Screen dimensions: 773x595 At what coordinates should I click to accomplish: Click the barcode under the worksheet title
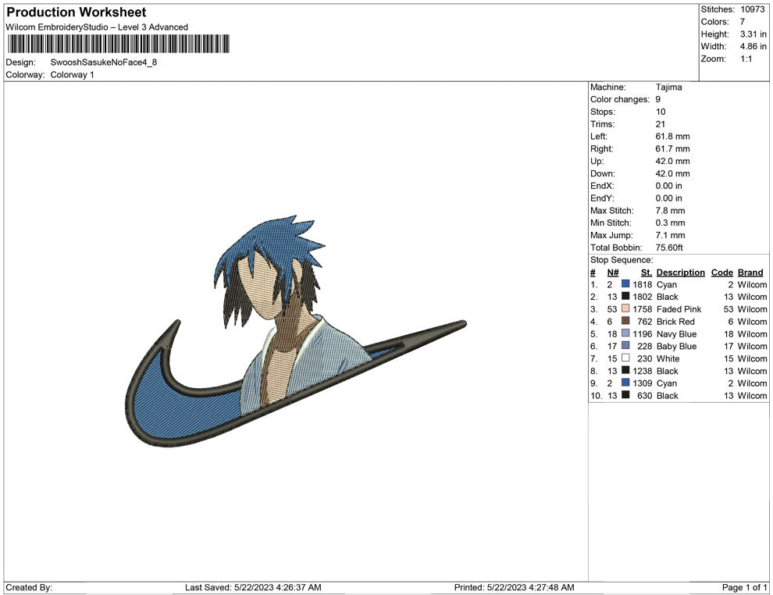click(x=119, y=45)
